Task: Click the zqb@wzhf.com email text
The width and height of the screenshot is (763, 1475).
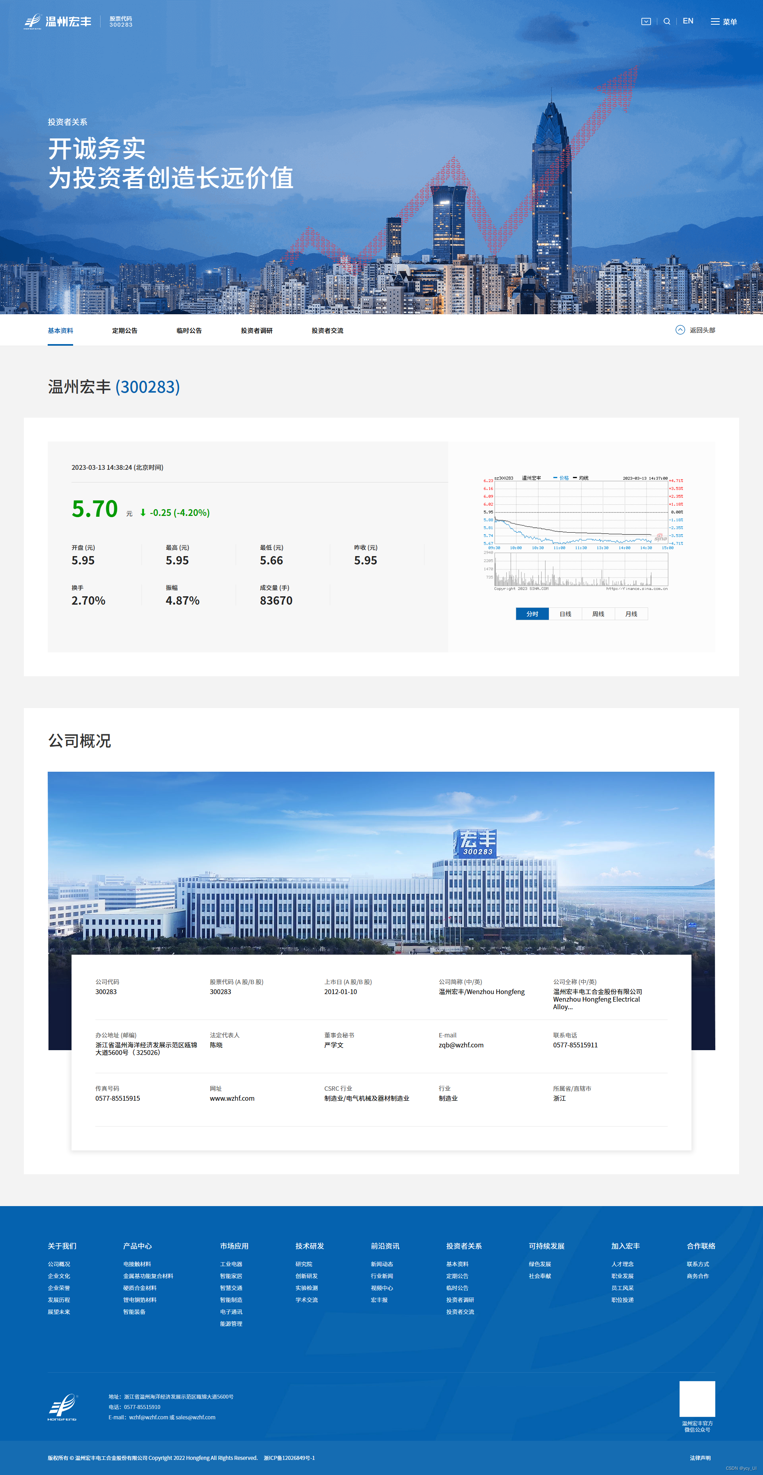Action: (461, 1045)
